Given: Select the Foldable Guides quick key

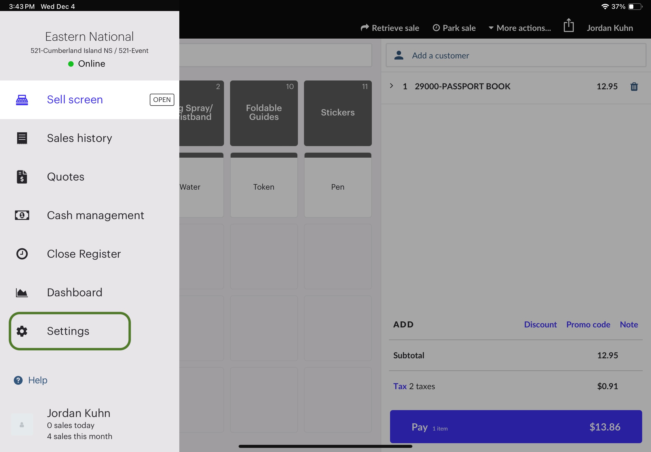Looking at the screenshot, I should click(x=264, y=113).
